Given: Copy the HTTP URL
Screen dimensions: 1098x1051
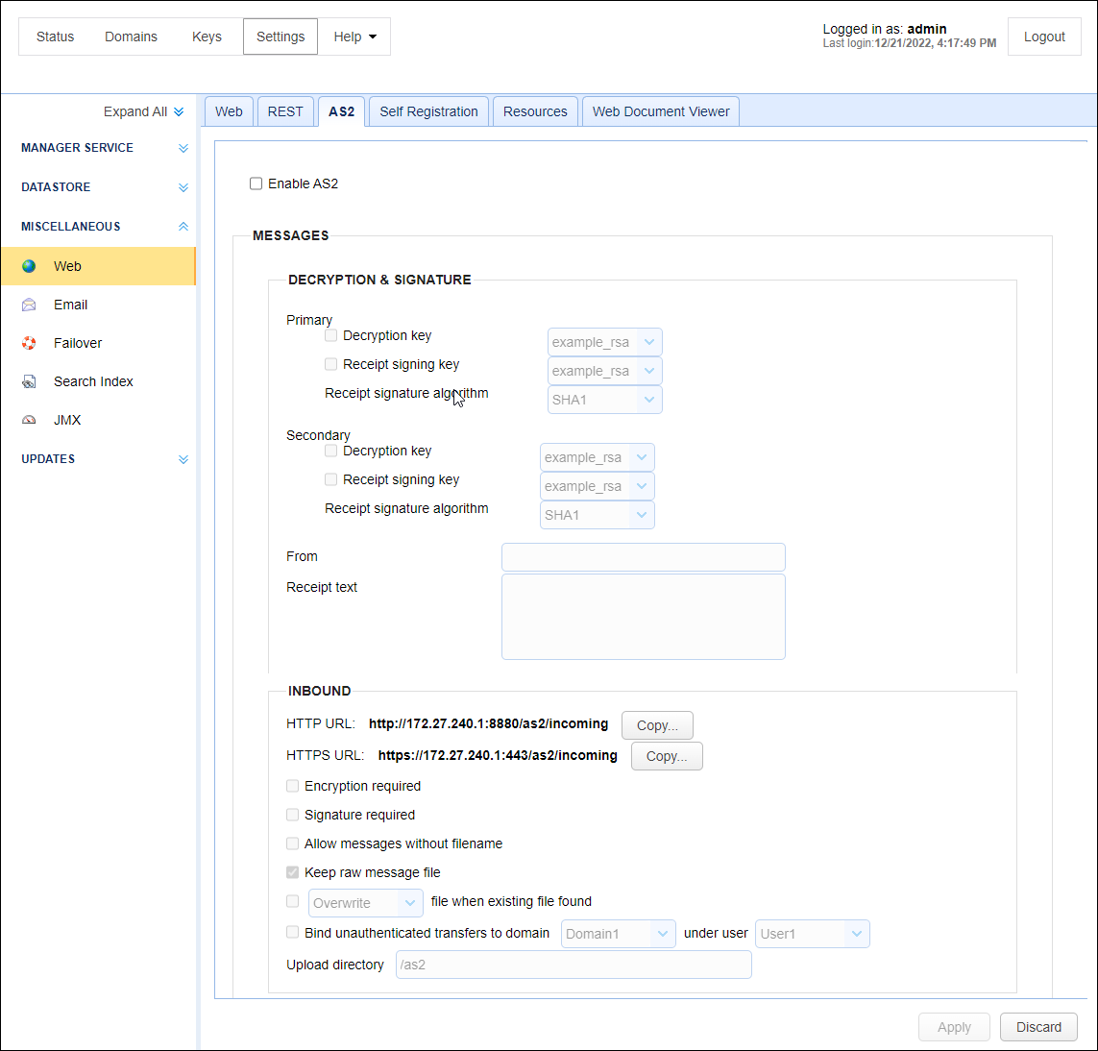Looking at the screenshot, I should pos(657,725).
